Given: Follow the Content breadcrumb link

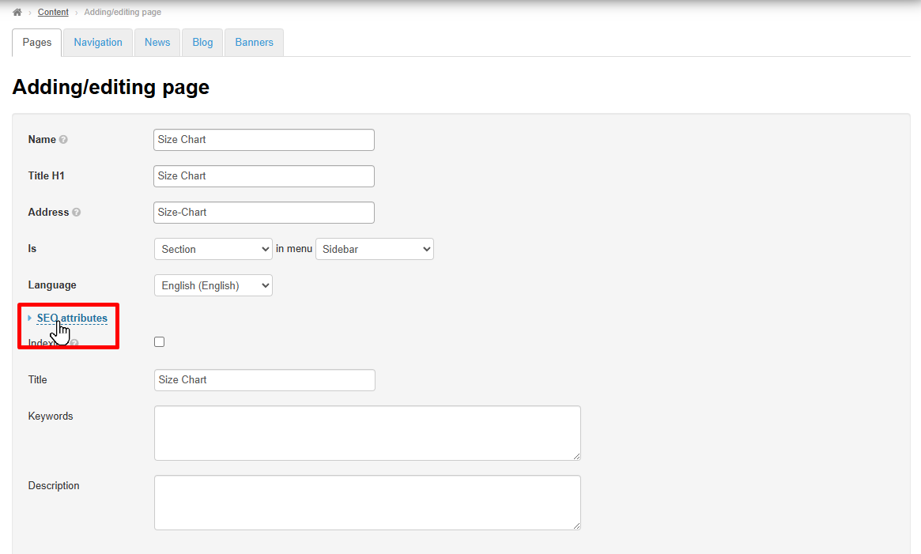Looking at the screenshot, I should click(x=53, y=12).
